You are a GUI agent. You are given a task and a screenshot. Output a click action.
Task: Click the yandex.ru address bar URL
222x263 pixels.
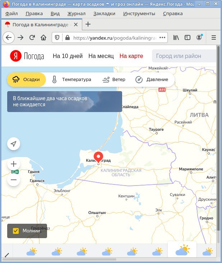coord(115,38)
